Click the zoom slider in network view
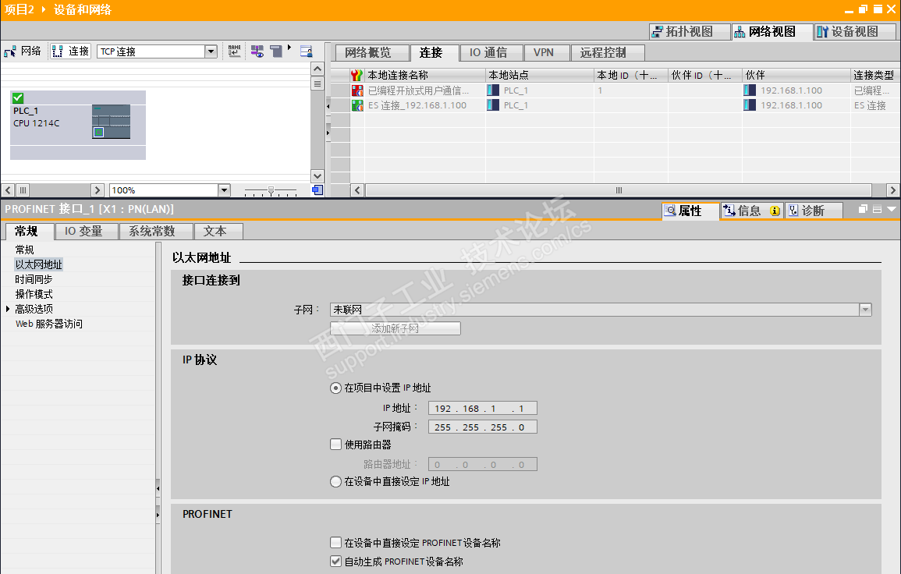 271,190
